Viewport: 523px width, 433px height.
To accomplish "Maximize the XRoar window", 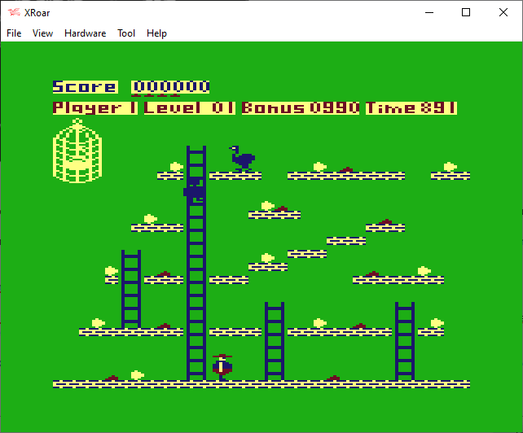I will pos(466,13).
